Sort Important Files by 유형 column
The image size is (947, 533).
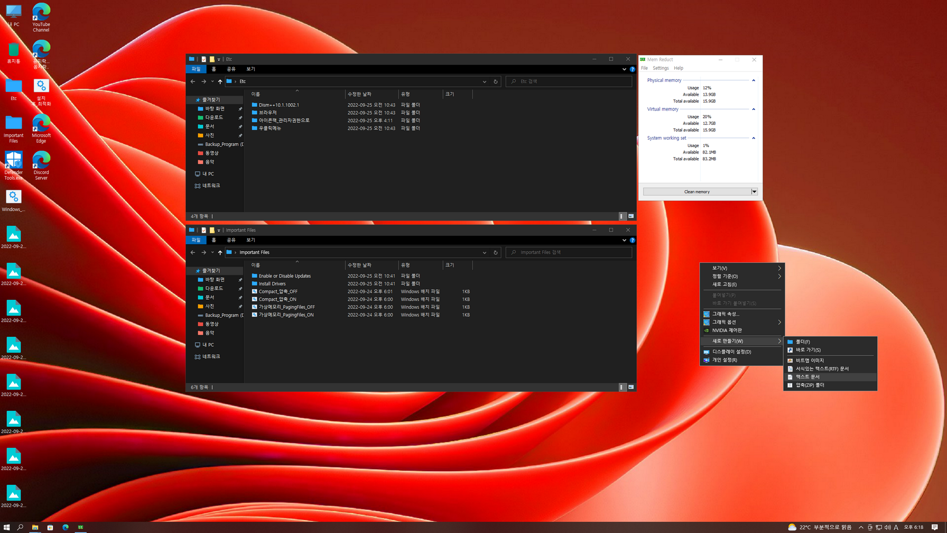[x=420, y=265]
